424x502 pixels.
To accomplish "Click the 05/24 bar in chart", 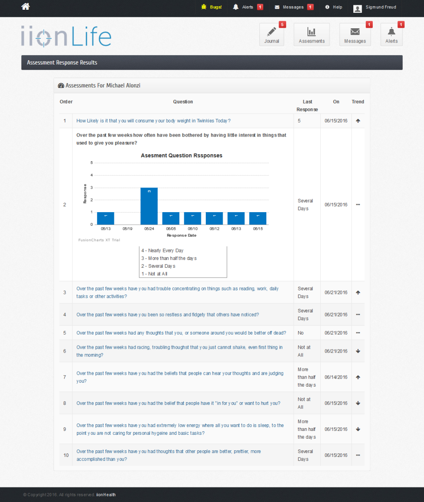I will [149, 206].
